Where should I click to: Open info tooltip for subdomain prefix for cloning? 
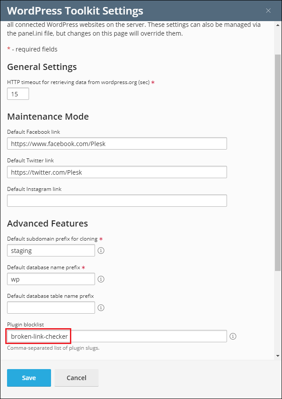point(101,251)
